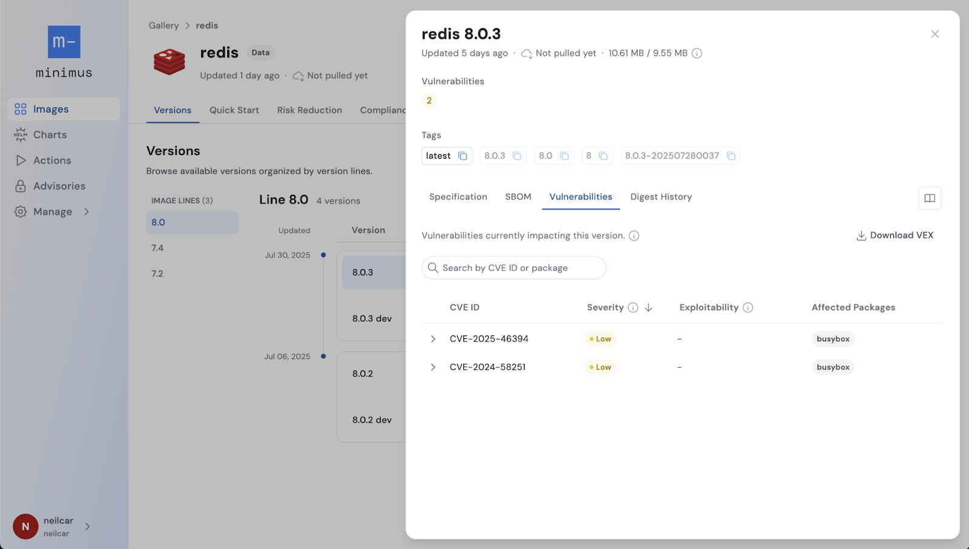Image resolution: width=969 pixels, height=549 pixels.
Task: Click info icon beside vulnerabilities description
Action: pyautogui.click(x=634, y=236)
